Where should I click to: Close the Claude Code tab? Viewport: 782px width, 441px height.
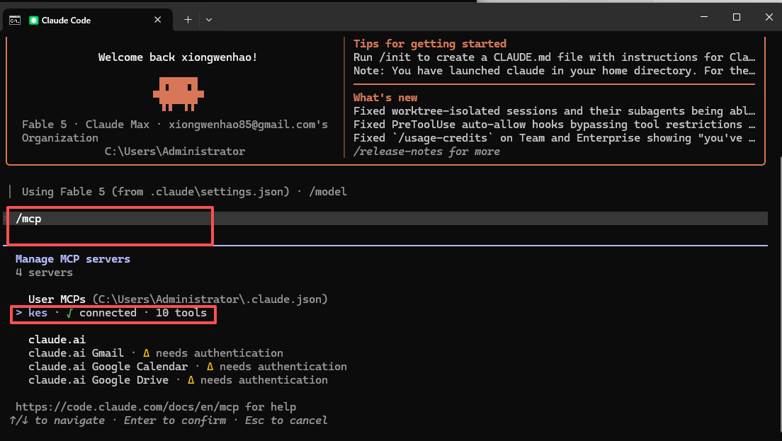157,20
